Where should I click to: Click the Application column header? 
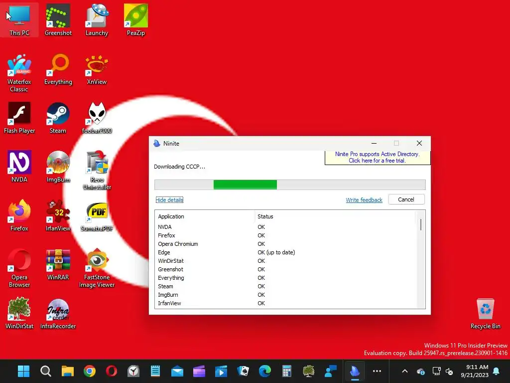(205, 216)
